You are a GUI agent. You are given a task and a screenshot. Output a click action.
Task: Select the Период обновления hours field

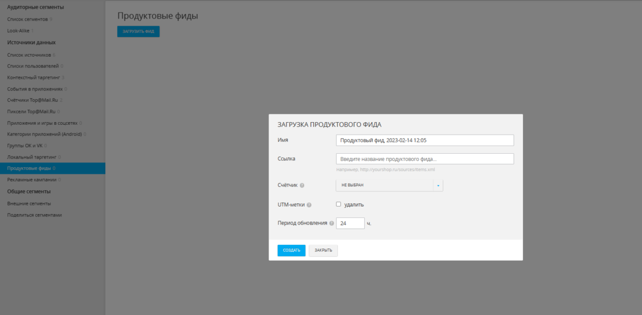pos(350,223)
